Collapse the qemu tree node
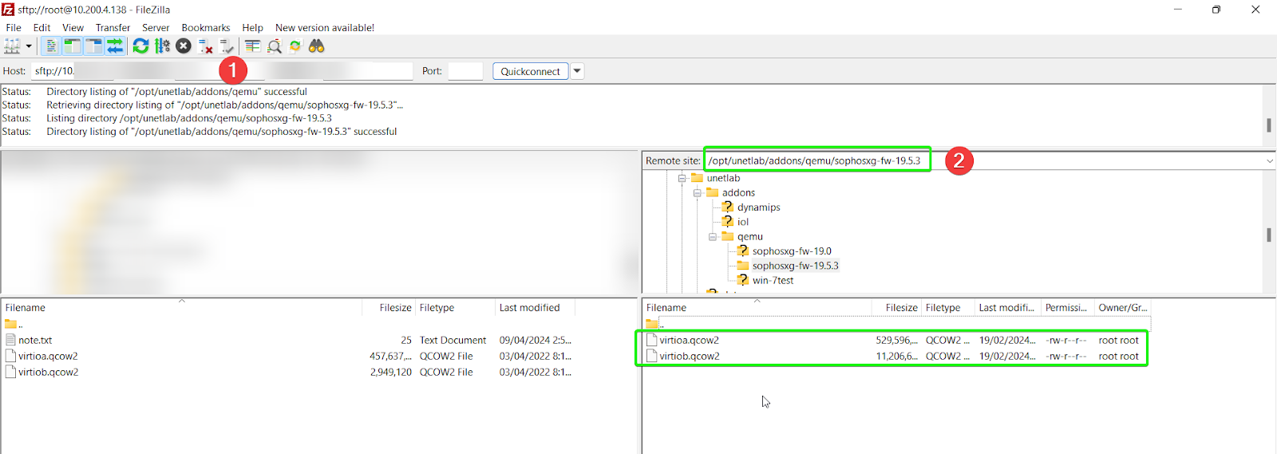Viewport: 1277px width, 454px height. pyautogui.click(x=713, y=237)
